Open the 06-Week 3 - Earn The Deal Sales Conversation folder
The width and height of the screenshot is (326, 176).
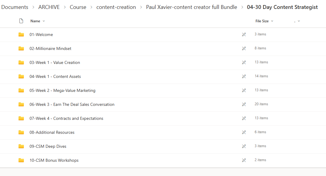tap(72, 104)
